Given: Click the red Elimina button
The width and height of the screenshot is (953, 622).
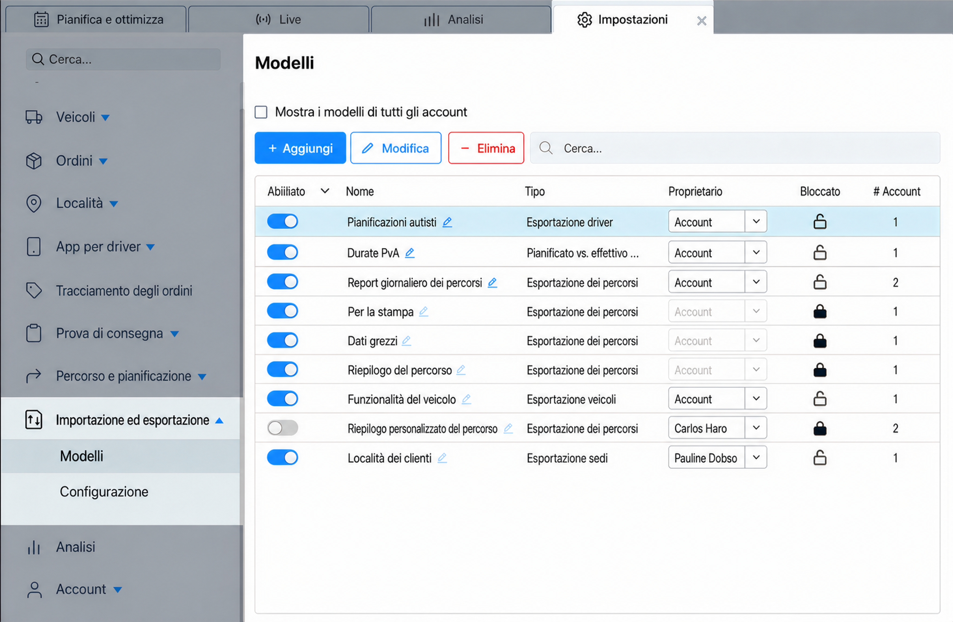Looking at the screenshot, I should tap(486, 148).
